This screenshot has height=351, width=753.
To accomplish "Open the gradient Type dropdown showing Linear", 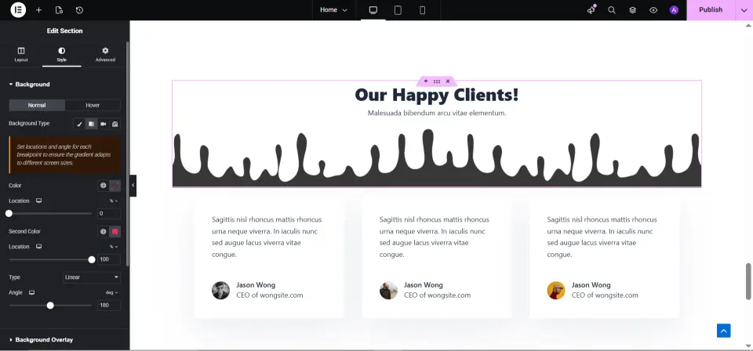I will coord(92,277).
